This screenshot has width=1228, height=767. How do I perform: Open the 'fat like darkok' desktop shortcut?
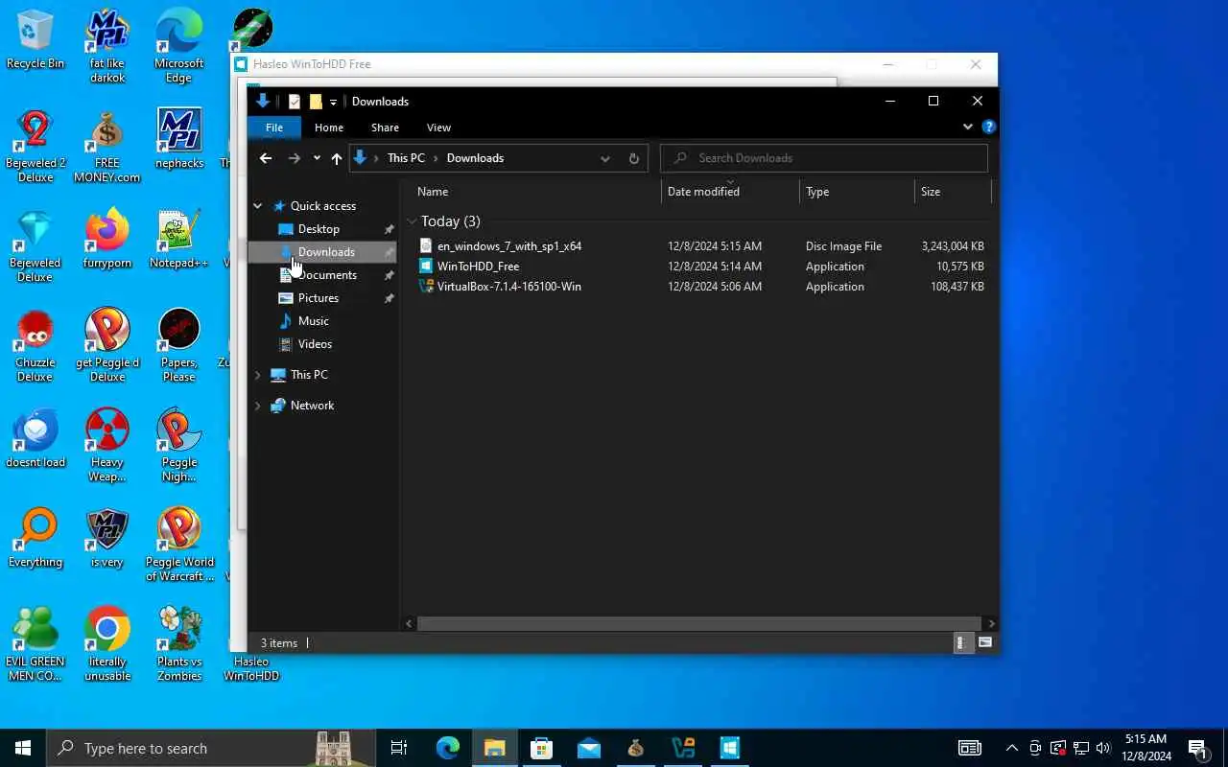tap(107, 46)
